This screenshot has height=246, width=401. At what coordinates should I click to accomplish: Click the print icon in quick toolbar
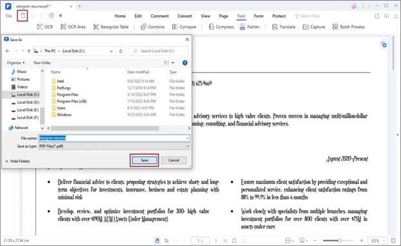[x=51, y=15]
